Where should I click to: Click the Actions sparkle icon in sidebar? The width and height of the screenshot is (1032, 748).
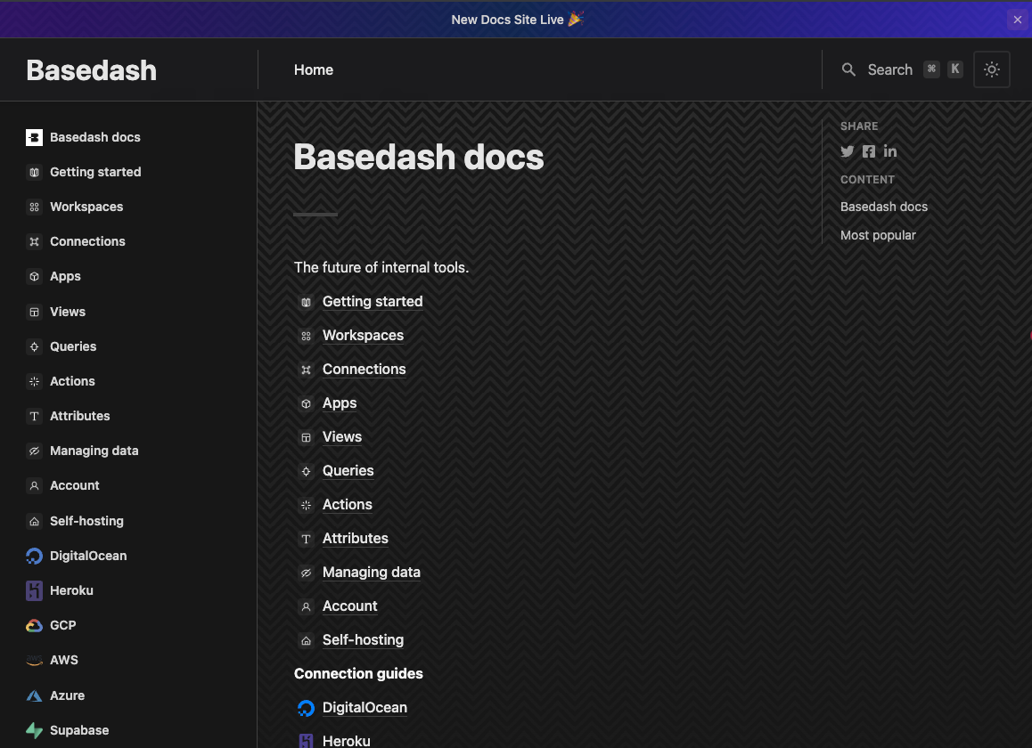point(34,381)
